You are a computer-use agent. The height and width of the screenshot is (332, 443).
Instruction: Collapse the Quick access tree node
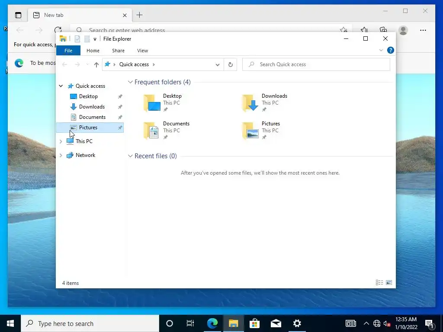point(61,86)
